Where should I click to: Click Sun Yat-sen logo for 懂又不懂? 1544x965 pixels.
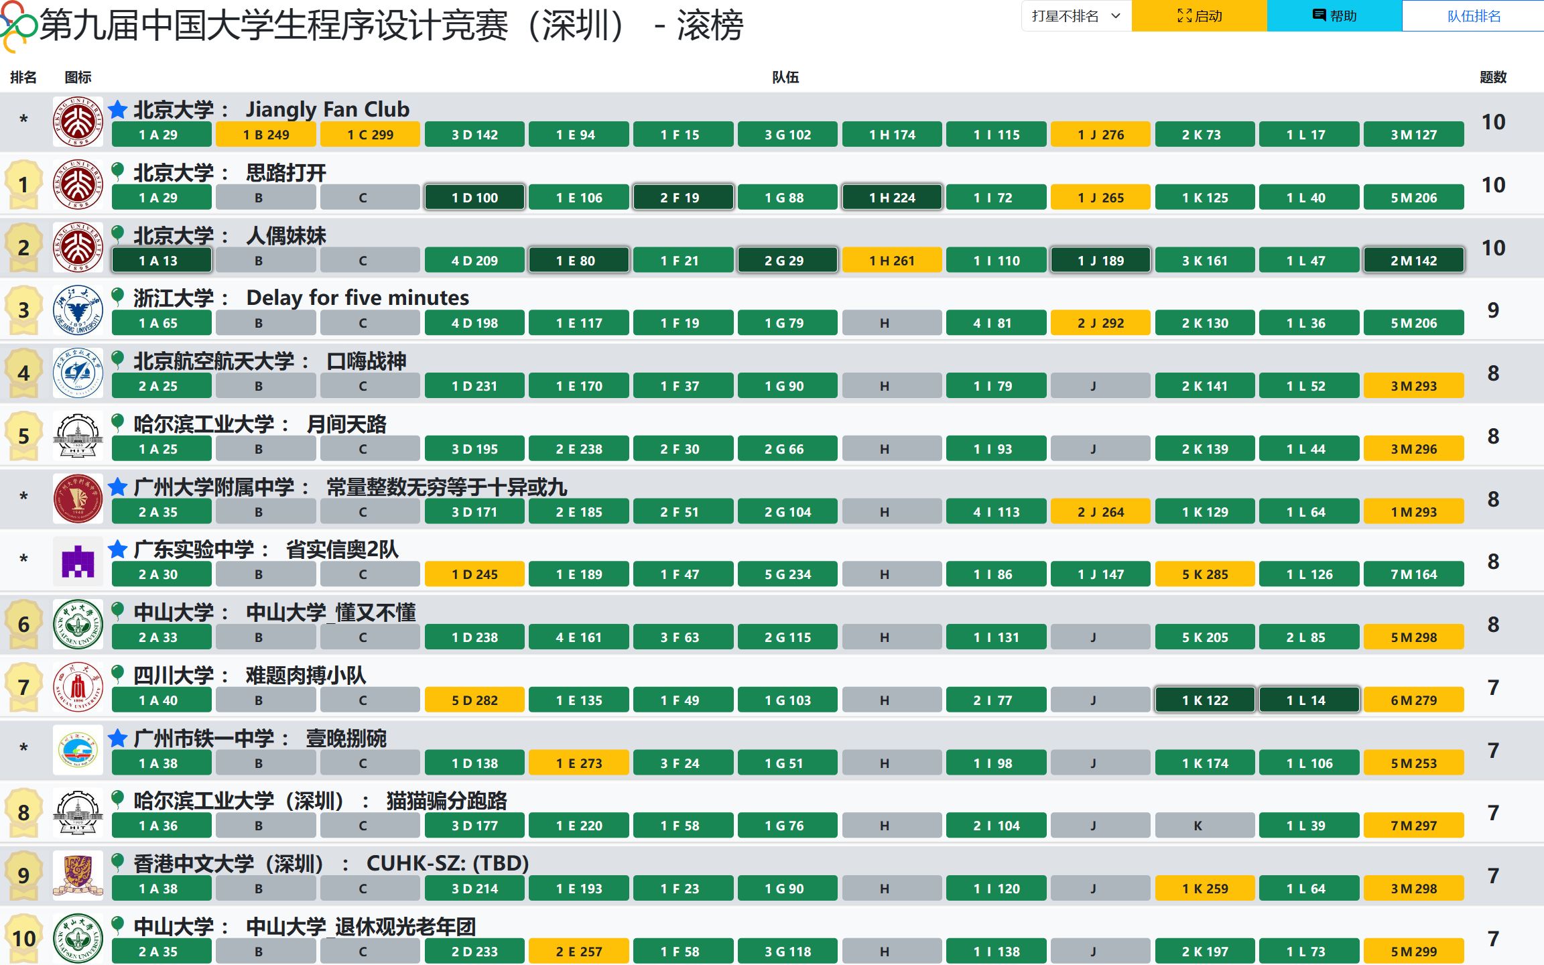78,625
